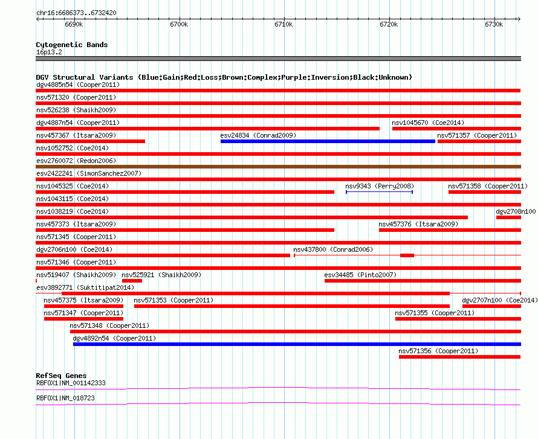
Task: Click nsv571353 (Cooper2011) label
Action: tap(173, 300)
